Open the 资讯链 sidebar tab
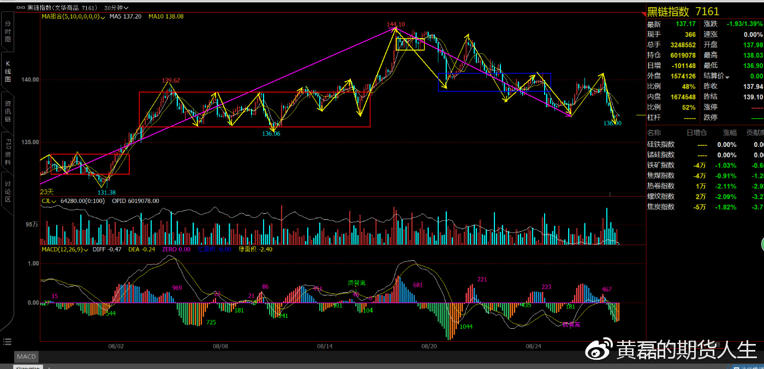This screenshot has width=764, height=369. pos(8,111)
